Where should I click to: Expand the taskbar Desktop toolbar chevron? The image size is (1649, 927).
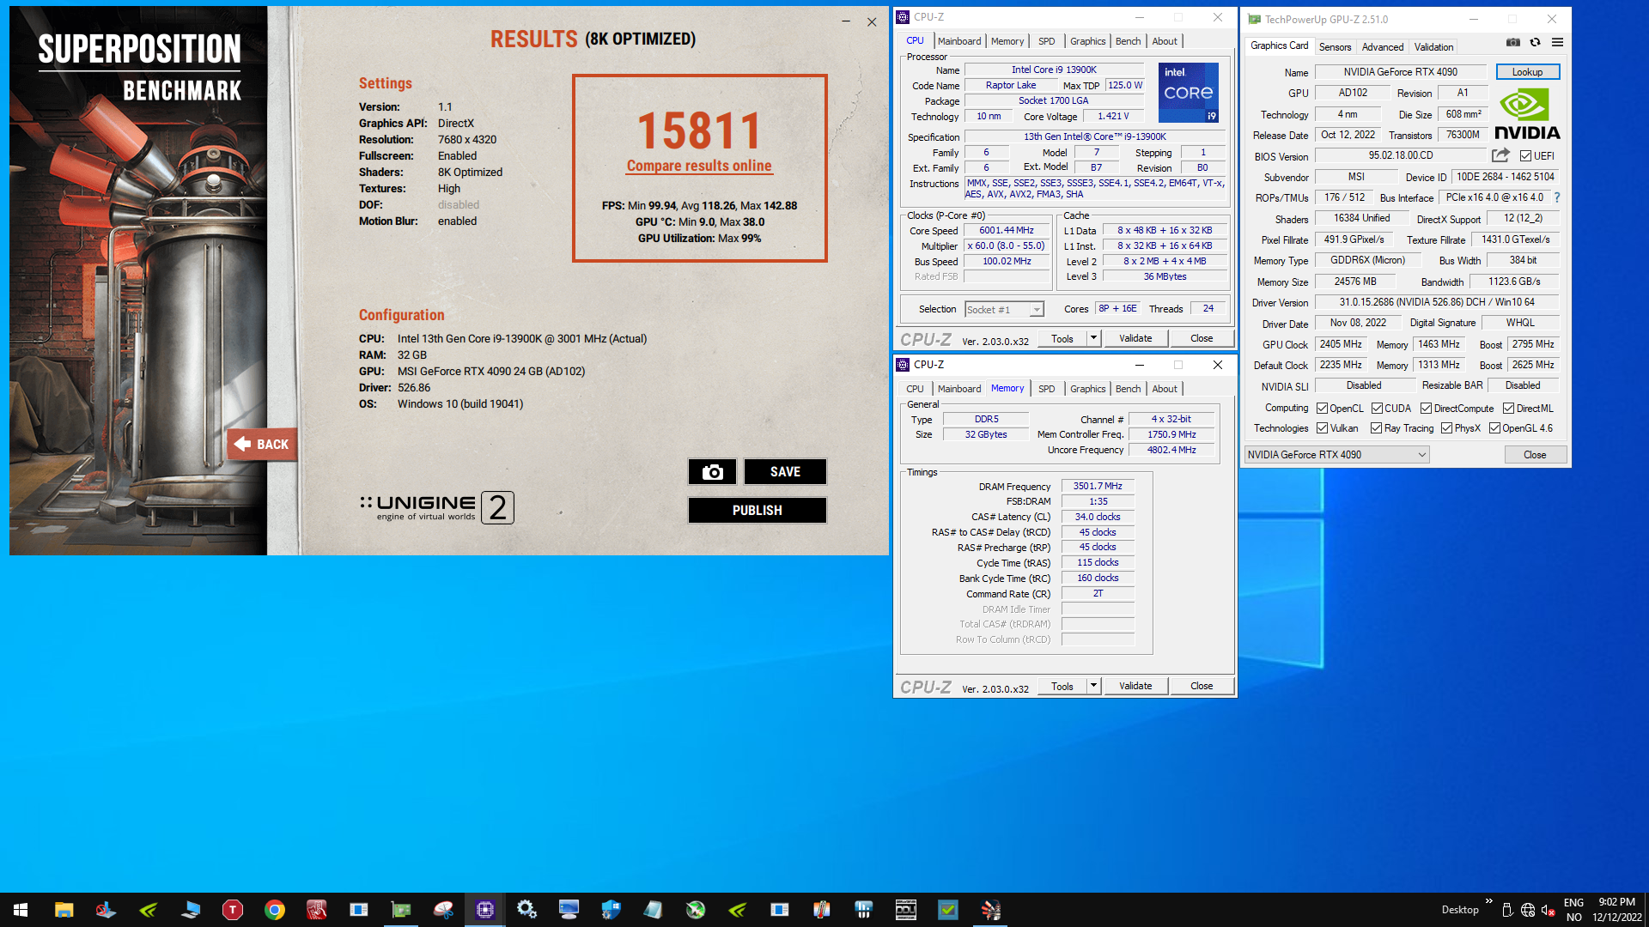coord(1489,901)
